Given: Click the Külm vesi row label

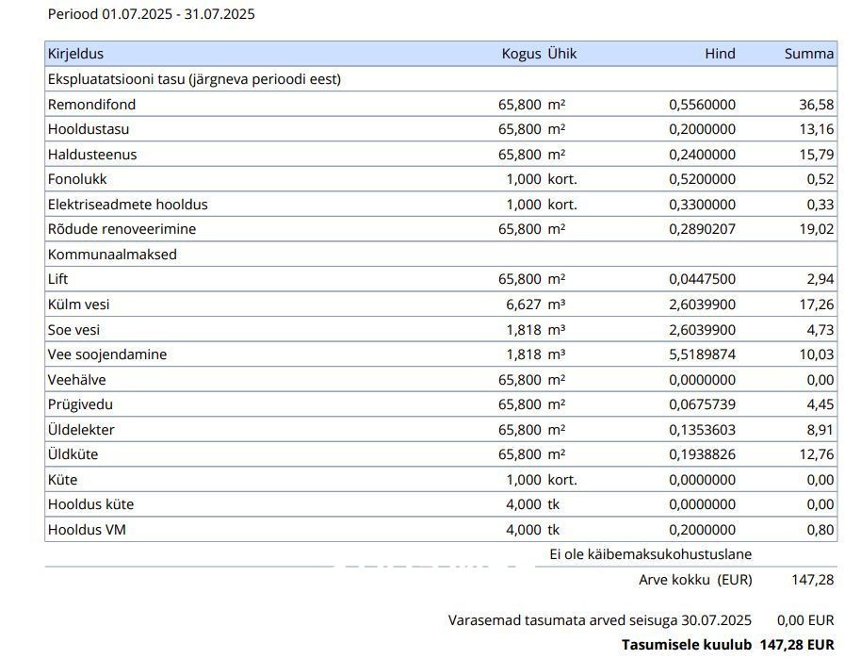Looking at the screenshot, I should pyautogui.click(x=78, y=305).
